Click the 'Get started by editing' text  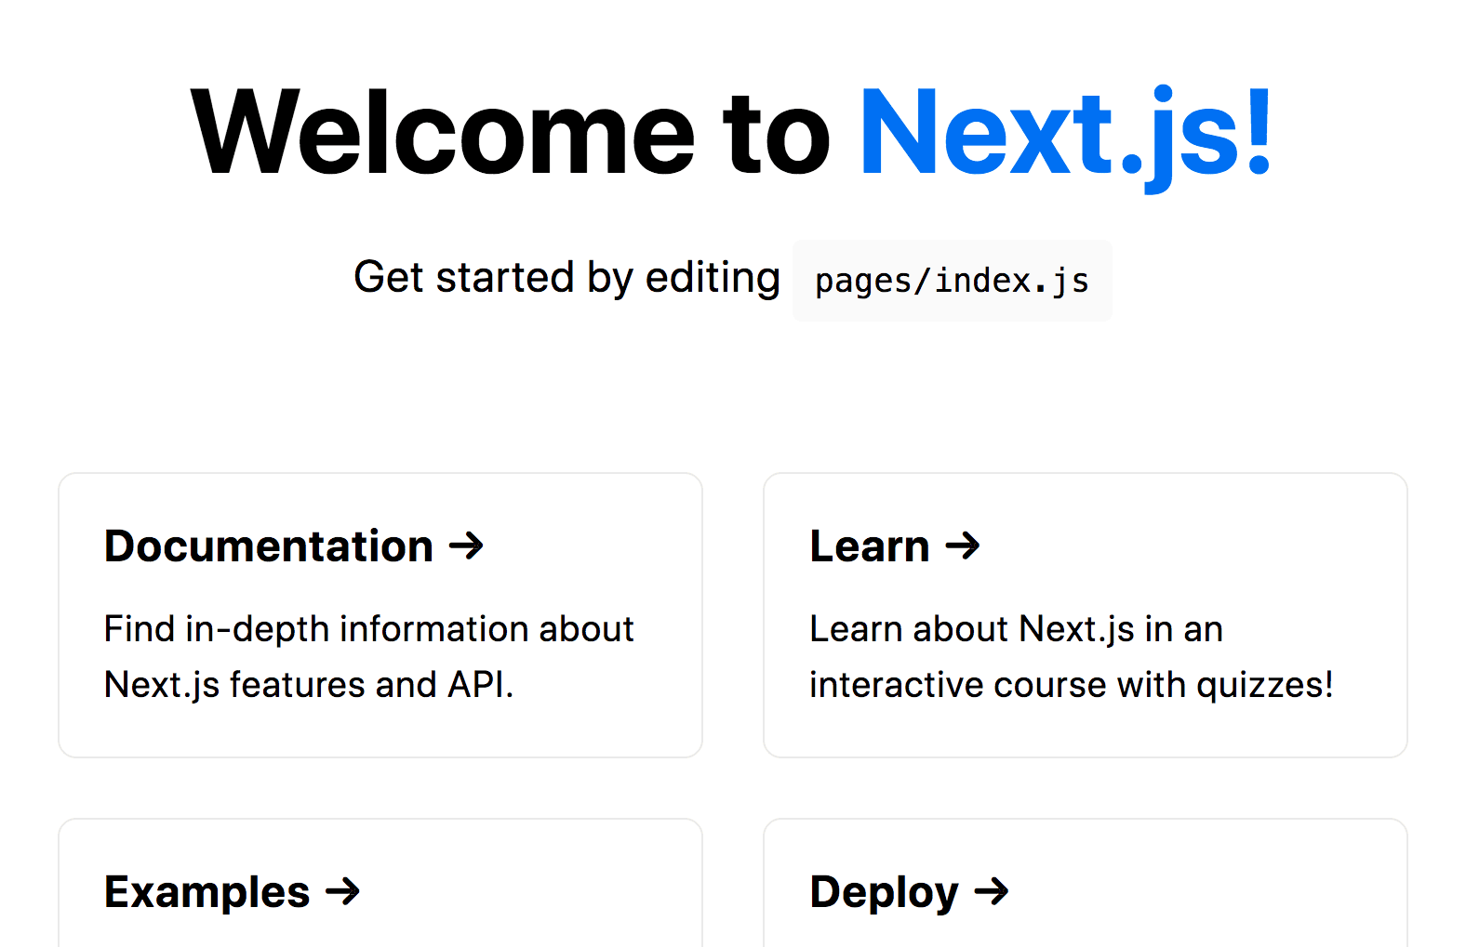[x=566, y=278]
